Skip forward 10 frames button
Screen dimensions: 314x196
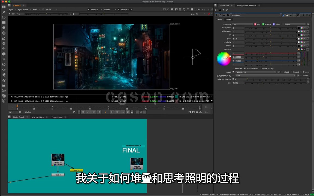144,112
